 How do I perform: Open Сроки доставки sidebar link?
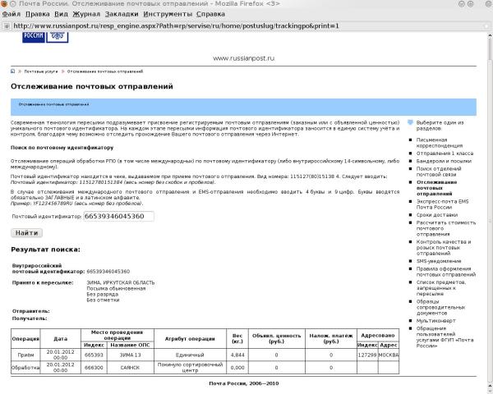(437, 215)
